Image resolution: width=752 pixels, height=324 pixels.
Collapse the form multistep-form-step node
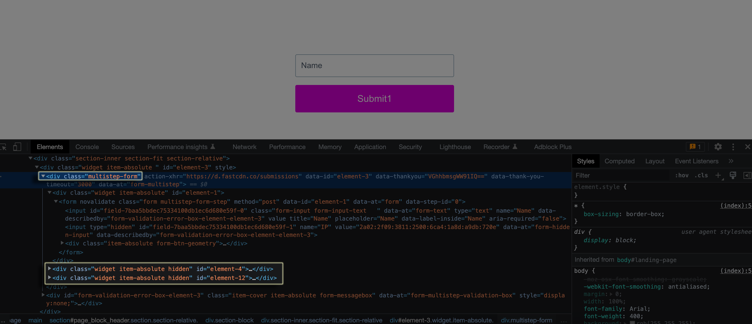point(56,202)
